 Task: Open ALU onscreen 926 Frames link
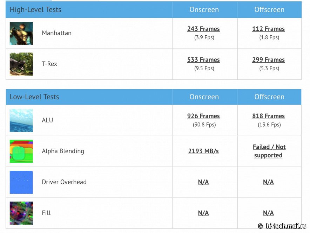tap(203, 116)
